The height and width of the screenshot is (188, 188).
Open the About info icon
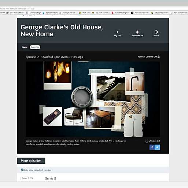tap(156, 32)
